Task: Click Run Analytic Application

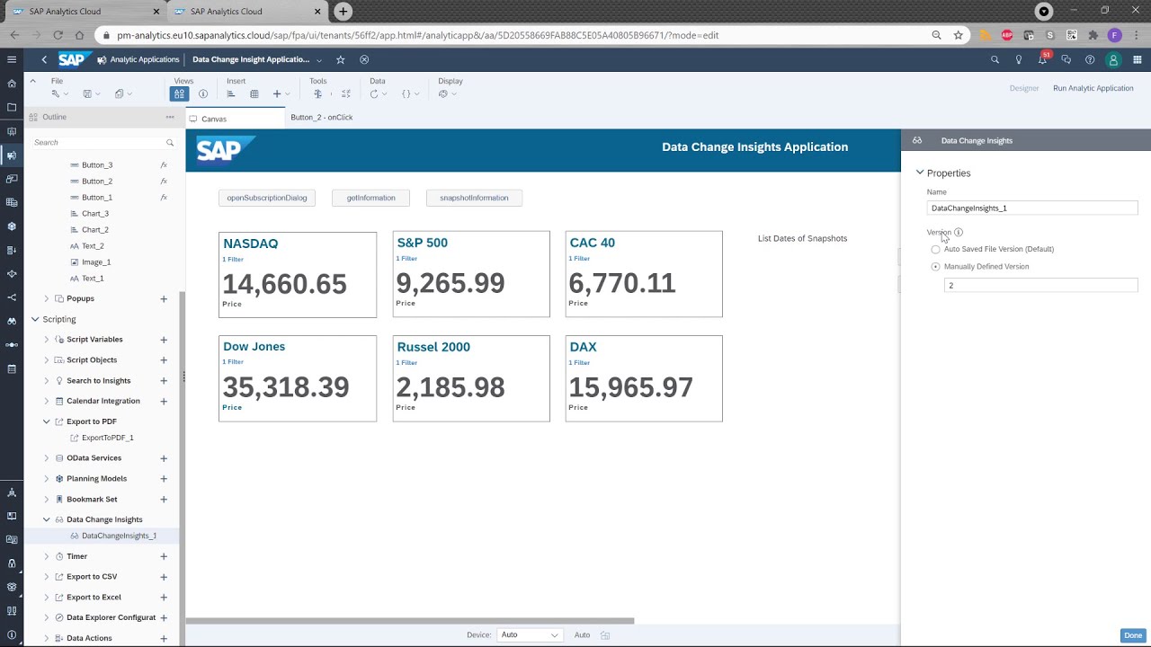Action: click(x=1093, y=88)
